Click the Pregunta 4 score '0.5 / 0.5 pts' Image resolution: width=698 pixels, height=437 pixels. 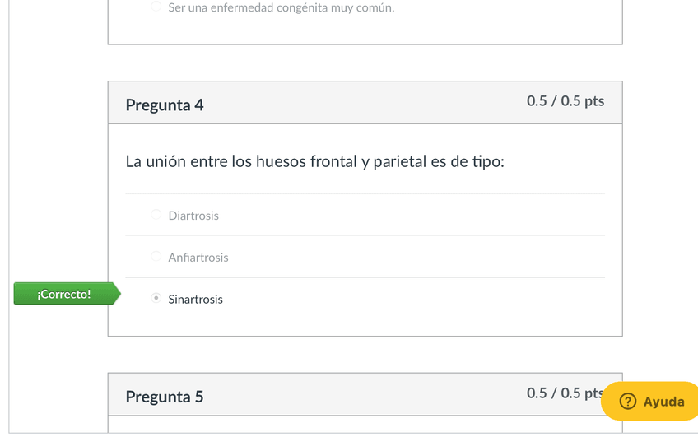pos(565,101)
